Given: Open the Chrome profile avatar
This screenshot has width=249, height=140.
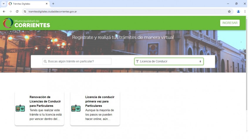Looking at the screenshot, I should click(x=238, y=11).
